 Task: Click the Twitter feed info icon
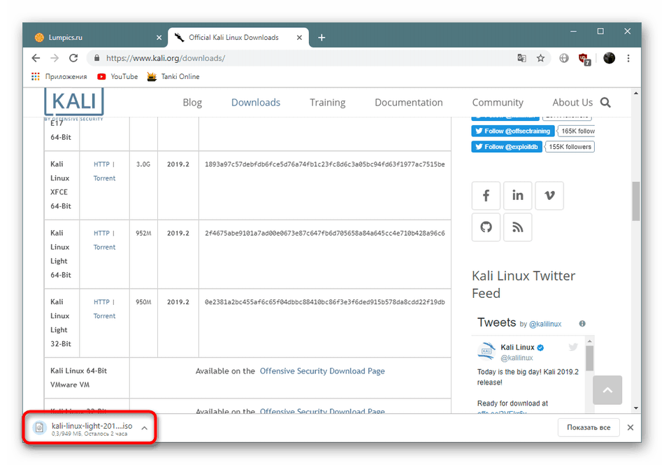point(582,324)
